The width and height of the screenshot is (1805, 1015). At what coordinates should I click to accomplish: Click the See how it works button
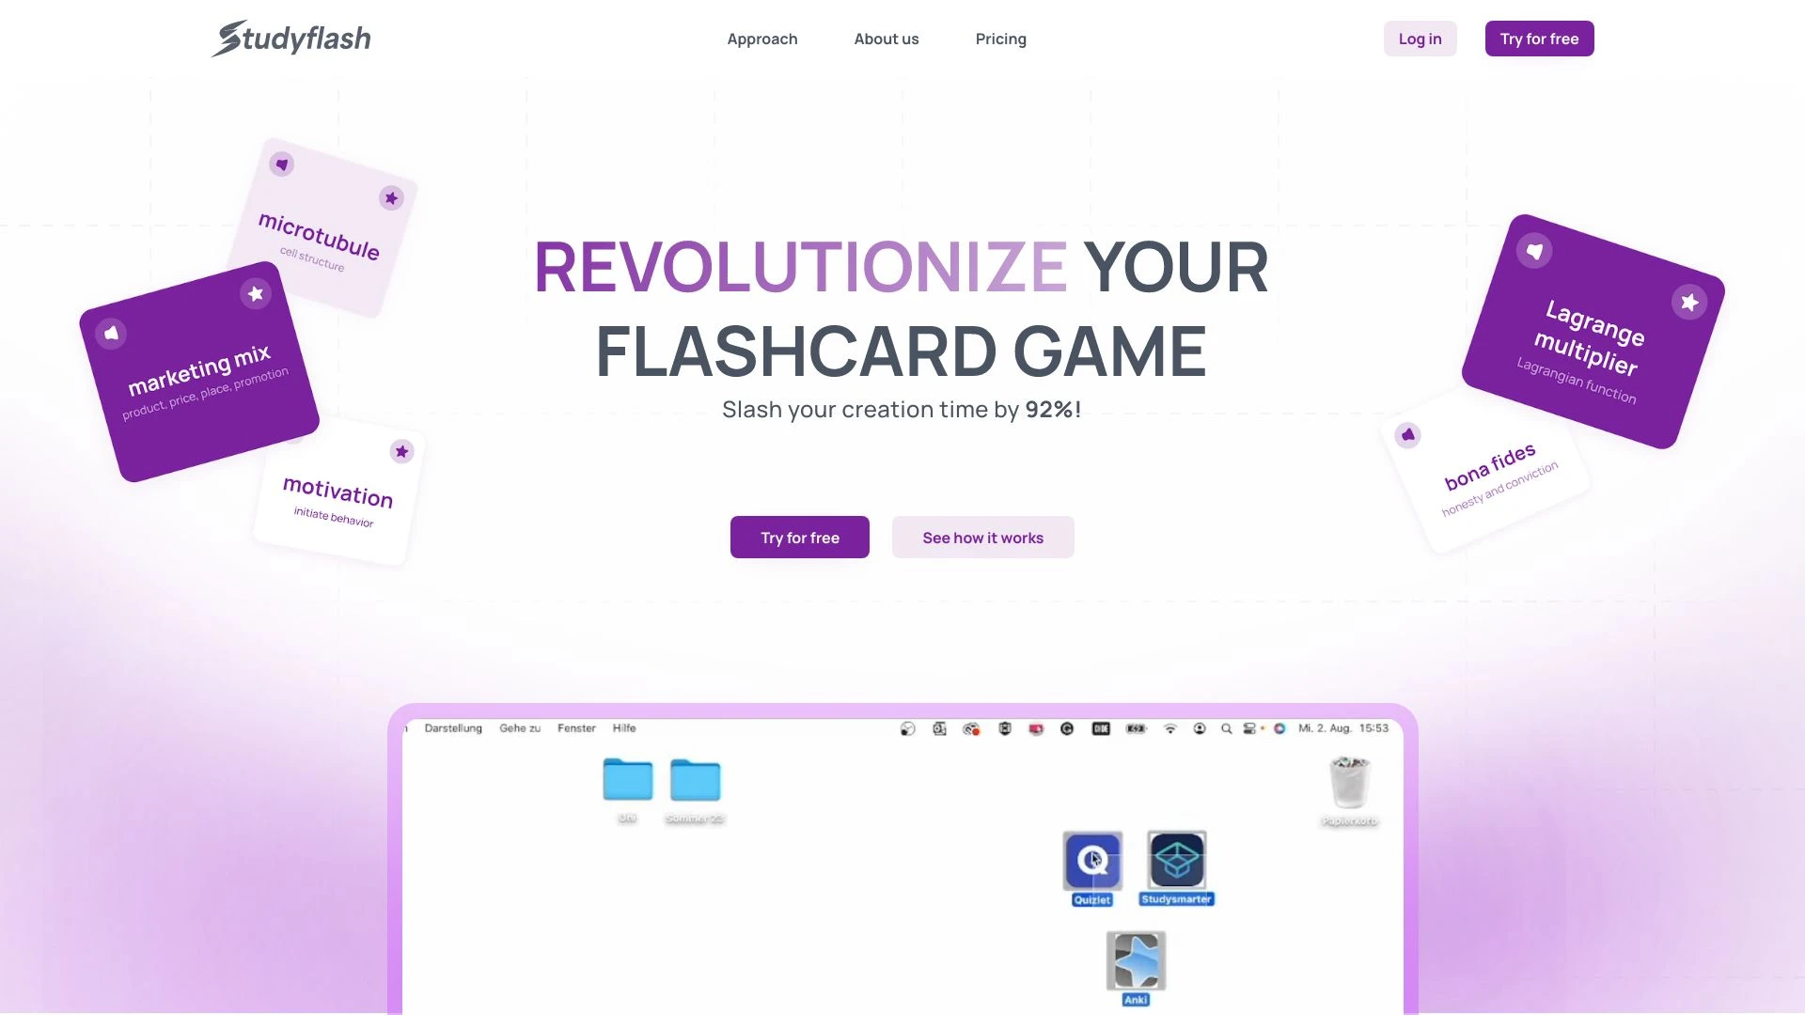click(x=983, y=537)
